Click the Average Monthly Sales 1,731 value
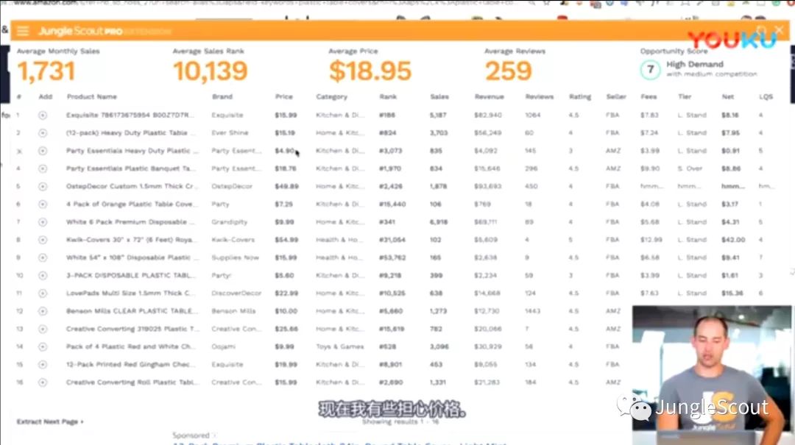795x445 pixels. click(x=46, y=71)
